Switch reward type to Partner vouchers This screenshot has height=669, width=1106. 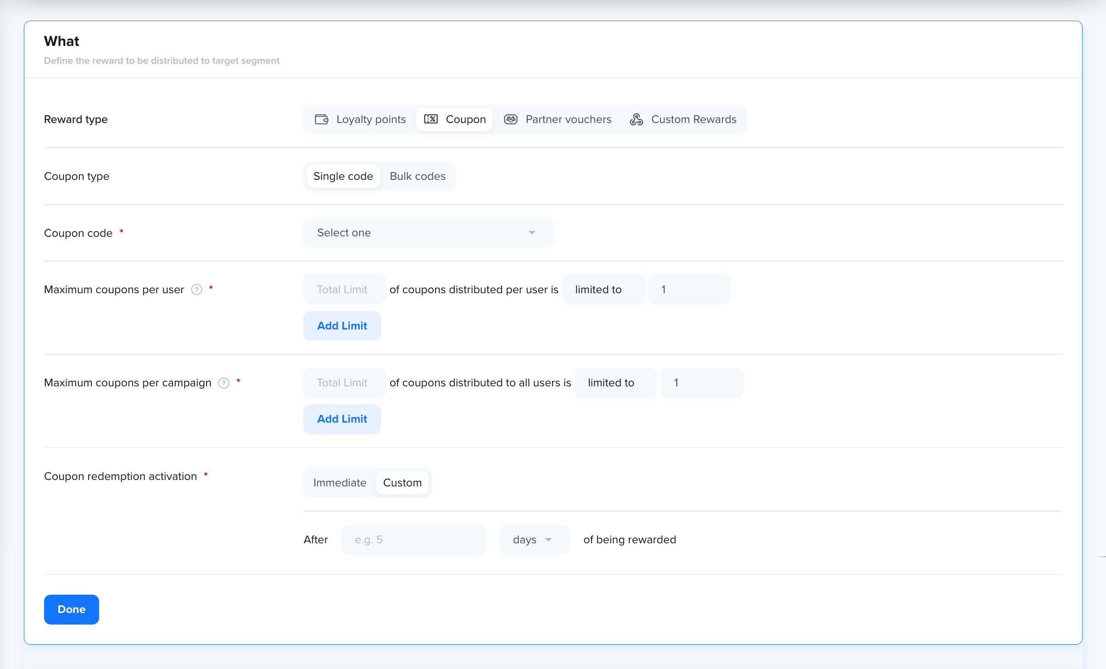click(x=568, y=119)
